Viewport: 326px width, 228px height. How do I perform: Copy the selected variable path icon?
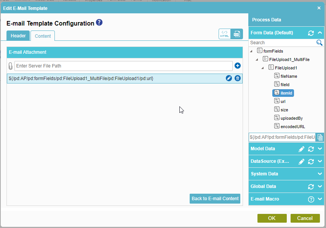click(x=320, y=137)
